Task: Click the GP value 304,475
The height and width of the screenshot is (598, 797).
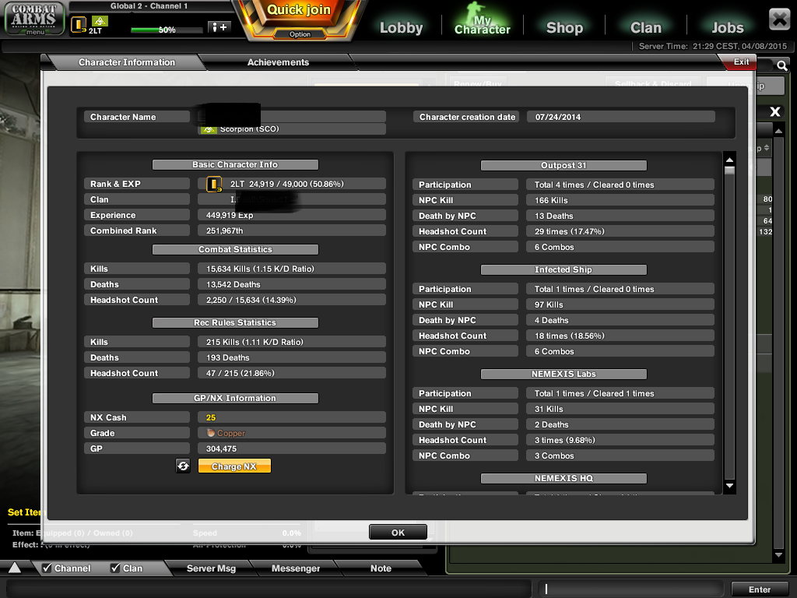Action: tap(221, 448)
